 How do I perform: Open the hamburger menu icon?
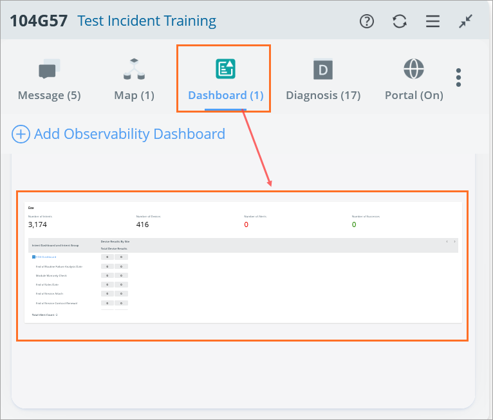click(433, 21)
